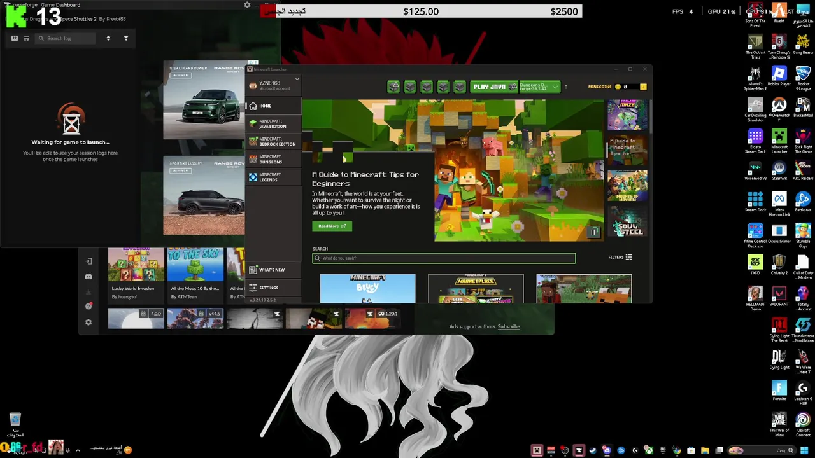The width and height of the screenshot is (815, 458).
Task: Open the modpack tile labeled 1.20.1
Action: click(372, 318)
